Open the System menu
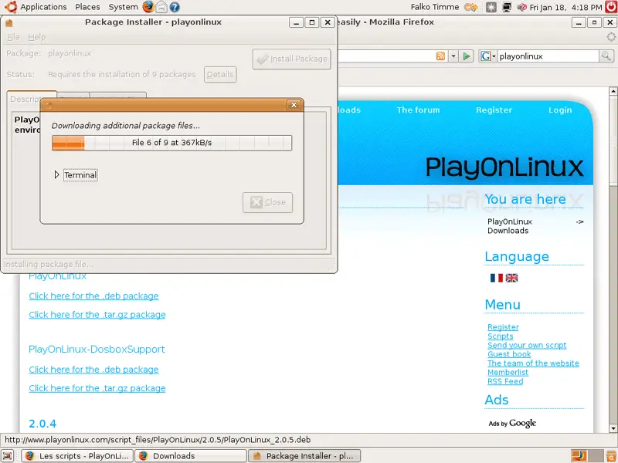The width and height of the screenshot is (618, 463). click(x=123, y=7)
